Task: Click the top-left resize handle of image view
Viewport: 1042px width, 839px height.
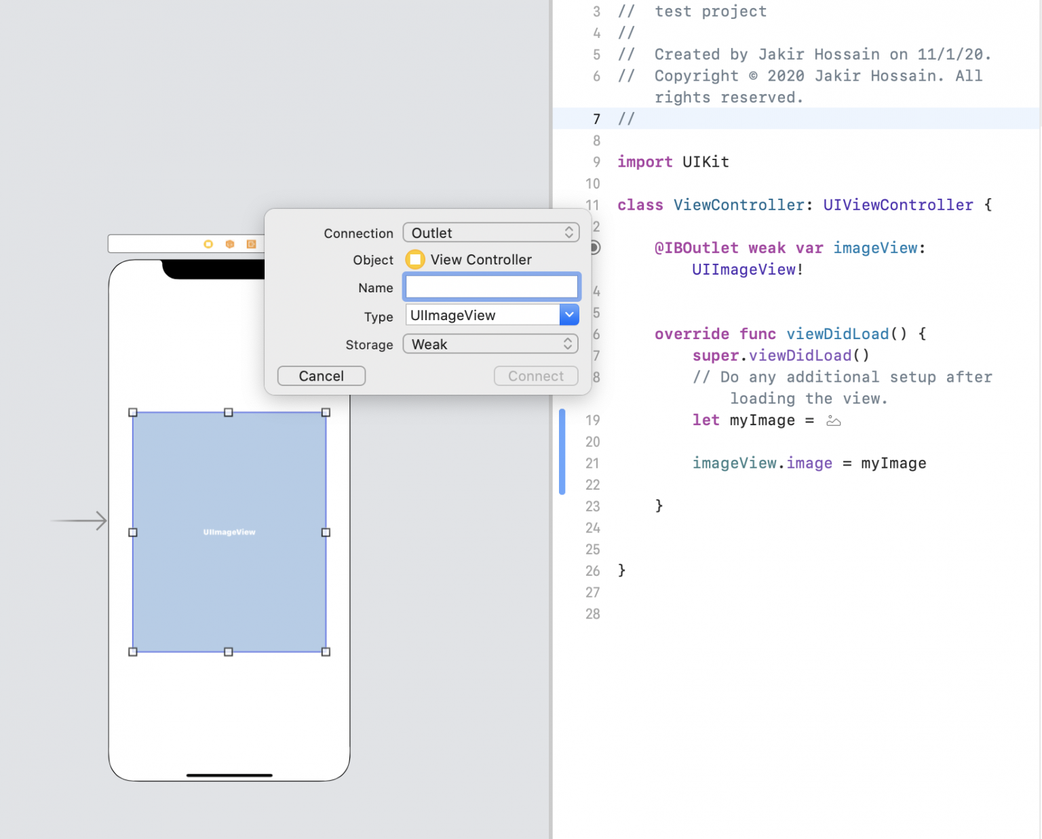Action: tap(133, 412)
